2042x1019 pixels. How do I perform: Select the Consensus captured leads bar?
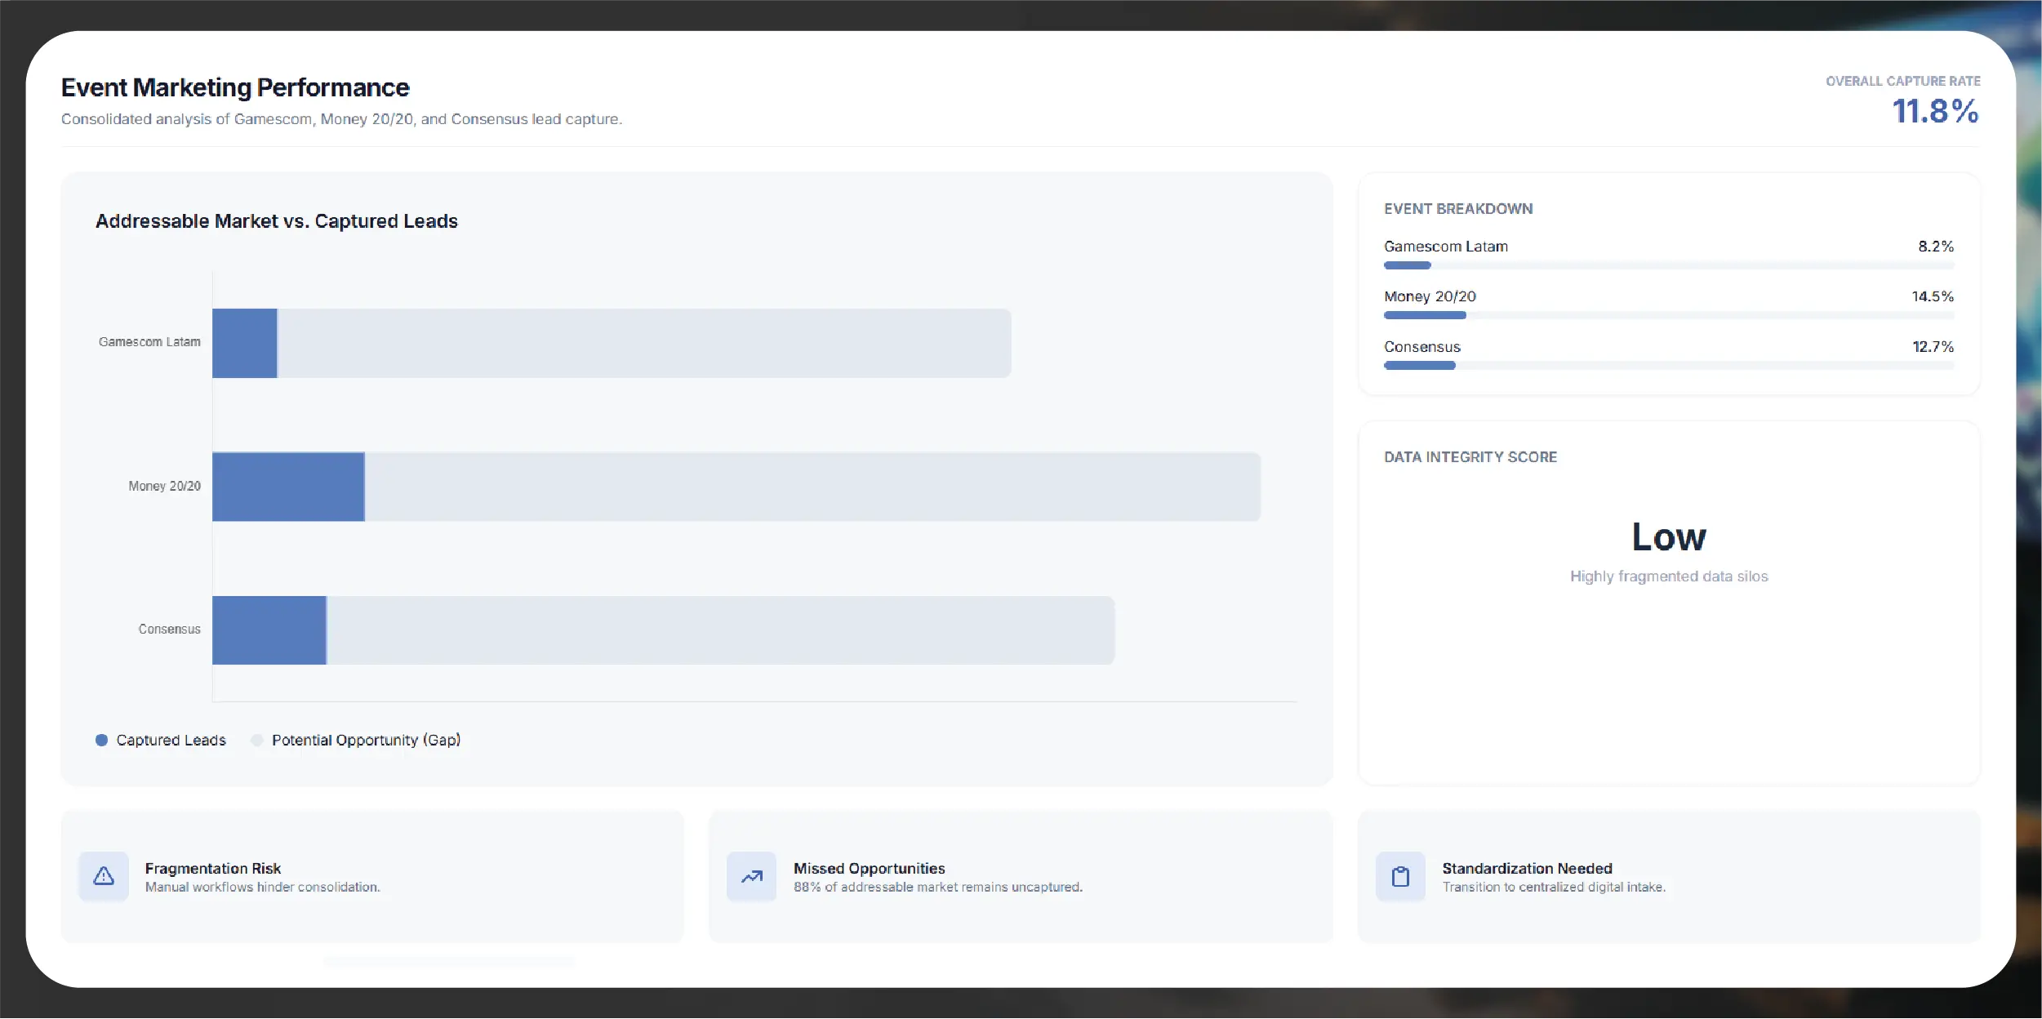click(269, 630)
